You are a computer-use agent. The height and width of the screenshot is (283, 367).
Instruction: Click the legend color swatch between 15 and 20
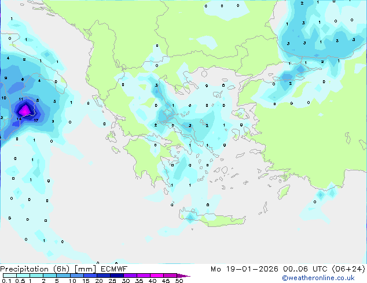click(90, 275)
